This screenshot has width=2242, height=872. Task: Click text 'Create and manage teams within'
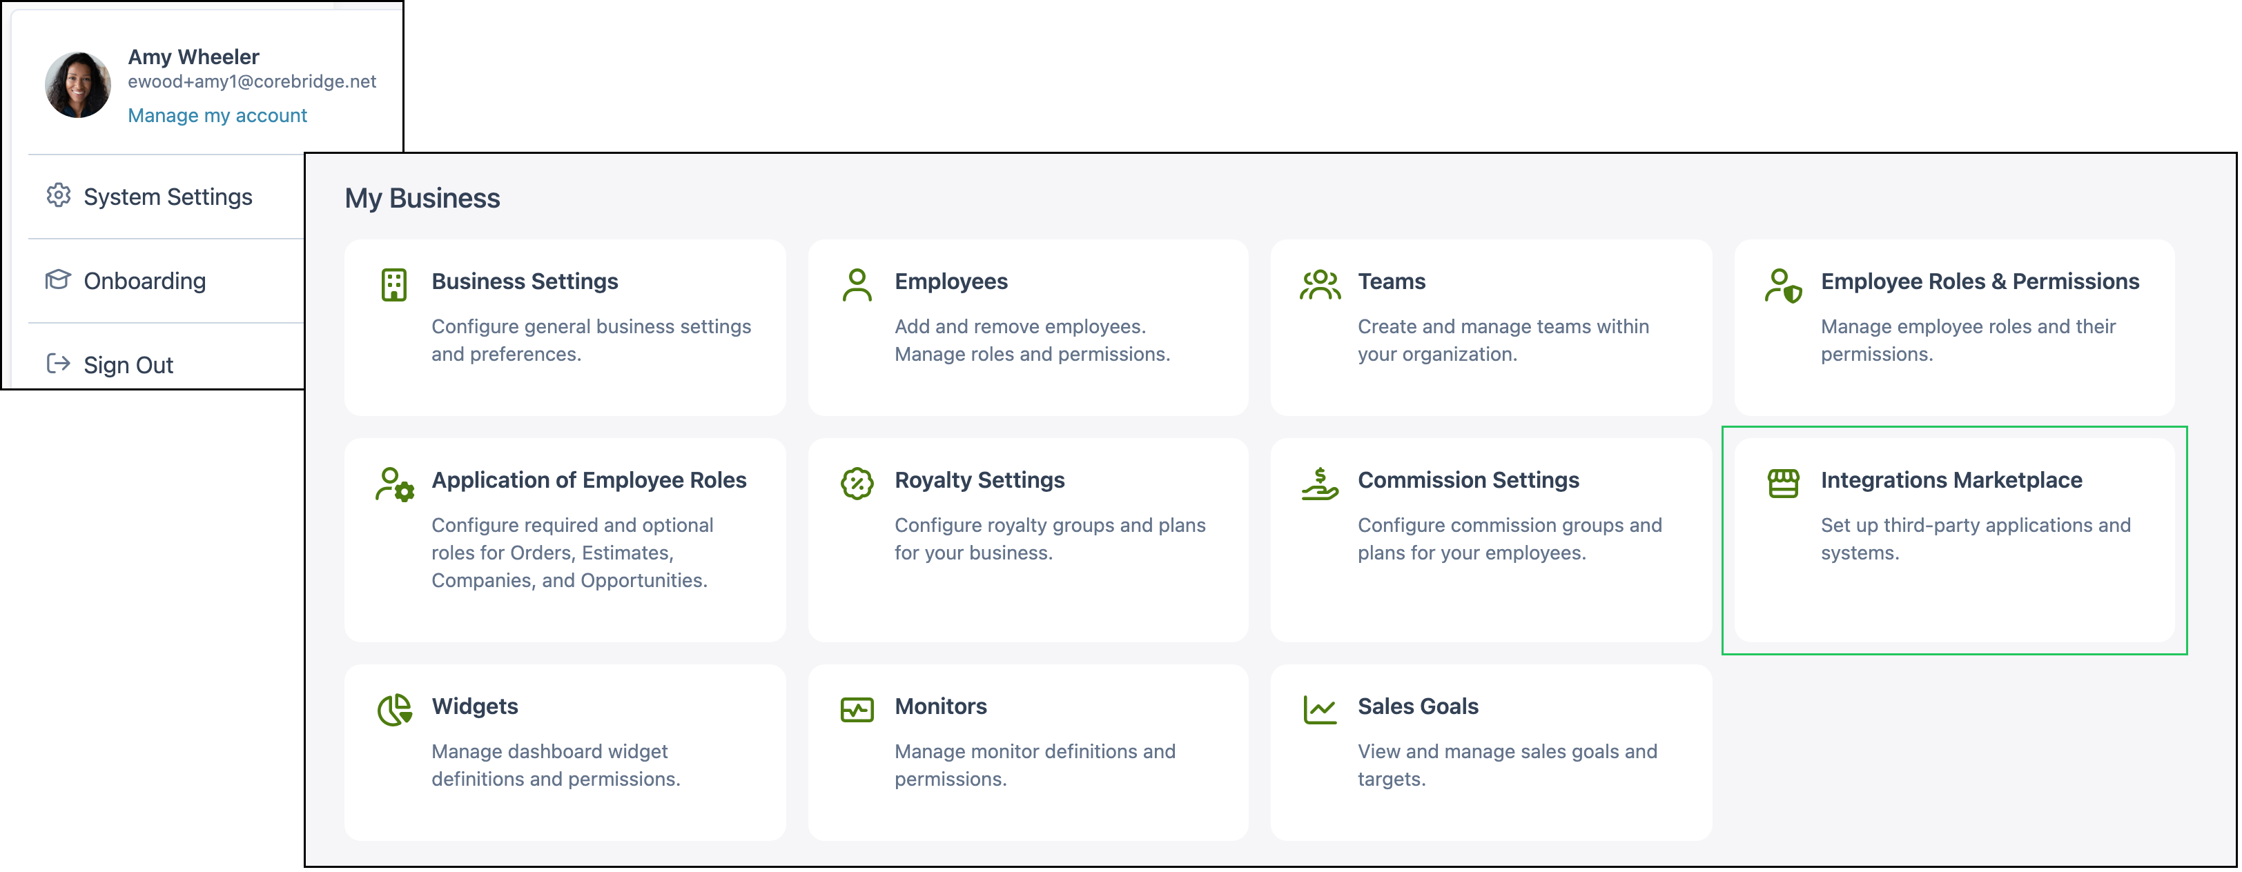(x=1503, y=326)
